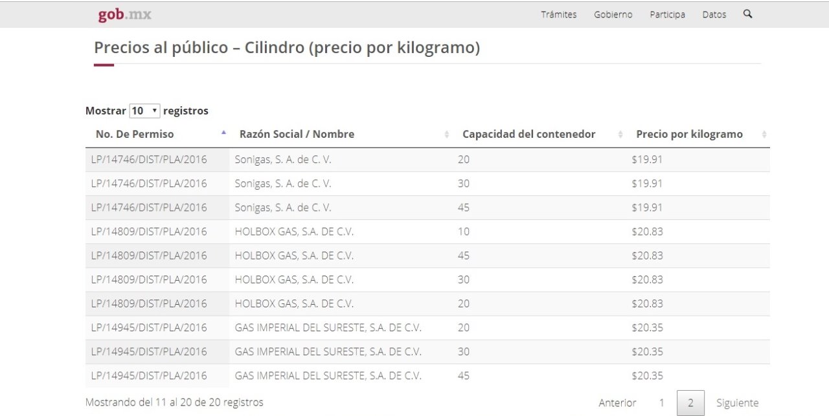Click page 2 pagination button

pyautogui.click(x=690, y=403)
